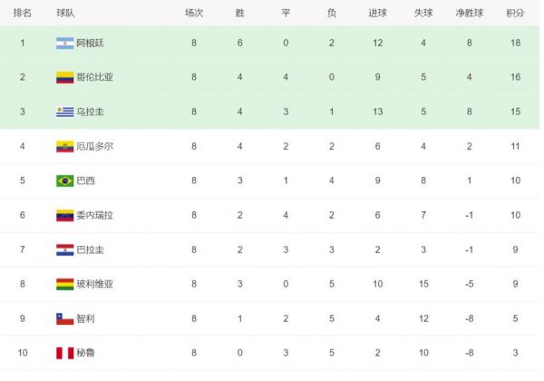The height and width of the screenshot is (381, 544).
Task: Select the 18 points cell for Argentina
Action: 515,43
